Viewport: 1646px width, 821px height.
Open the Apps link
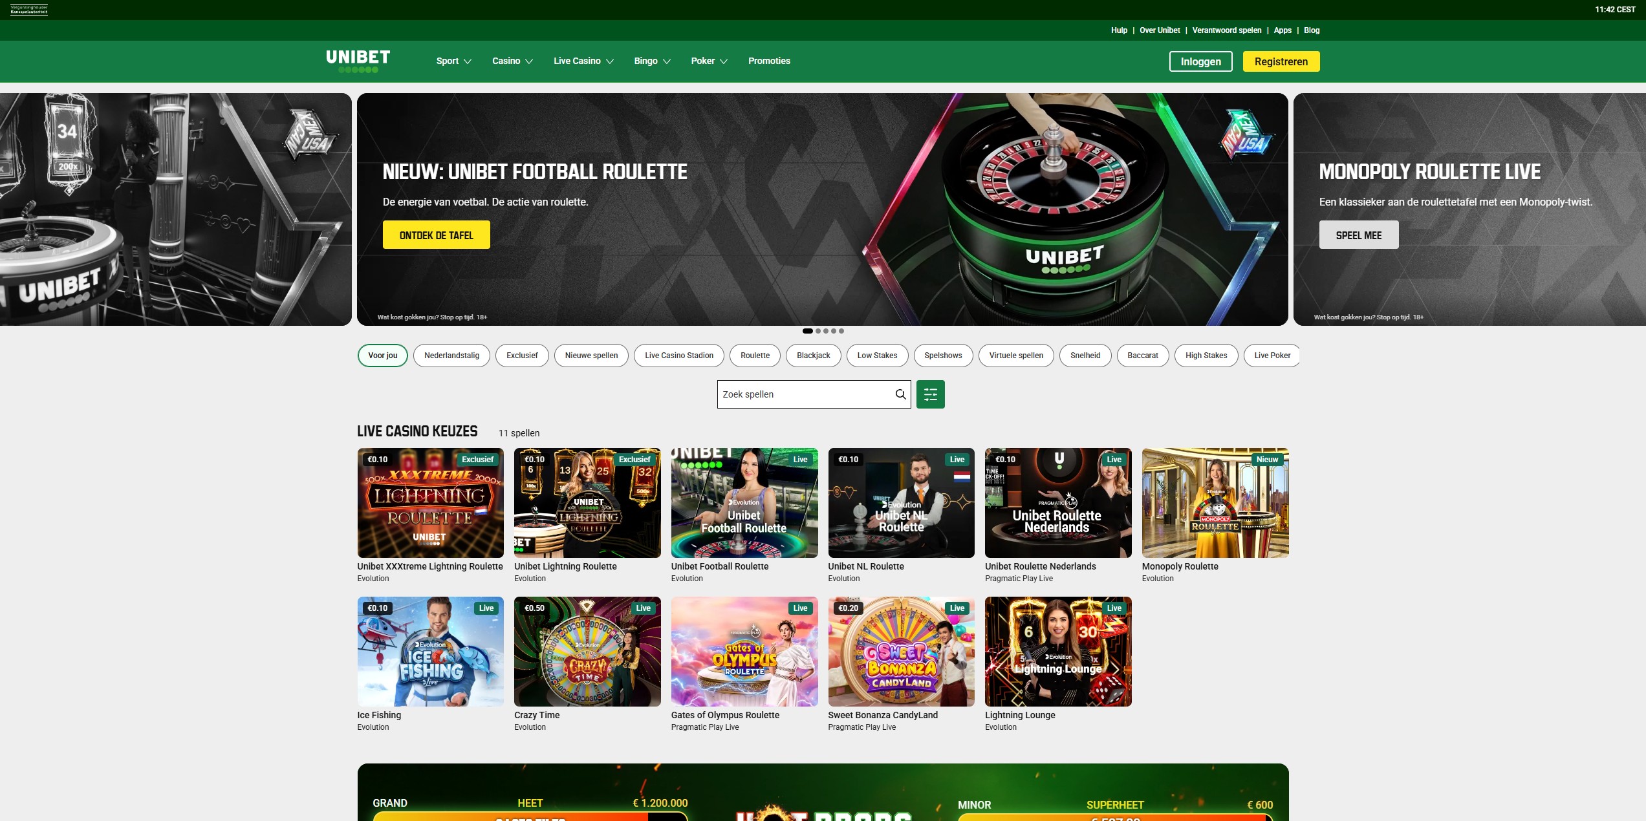[1282, 30]
